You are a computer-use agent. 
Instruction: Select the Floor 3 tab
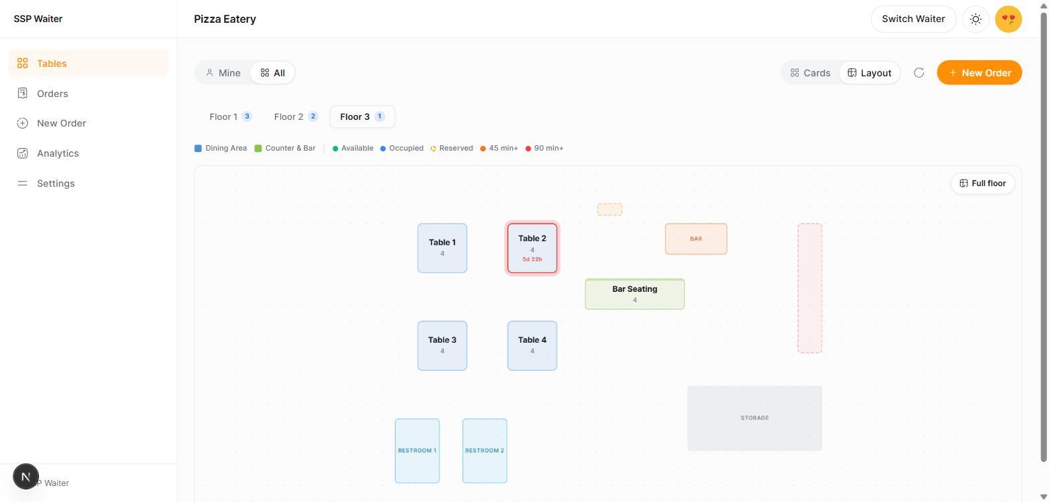click(x=362, y=116)
